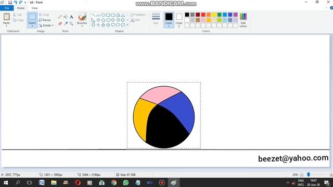Image resolution: width=333 pixels, height=187 pixels.
Task: Click the Save icon in title bar
Action: coord(10,2)
